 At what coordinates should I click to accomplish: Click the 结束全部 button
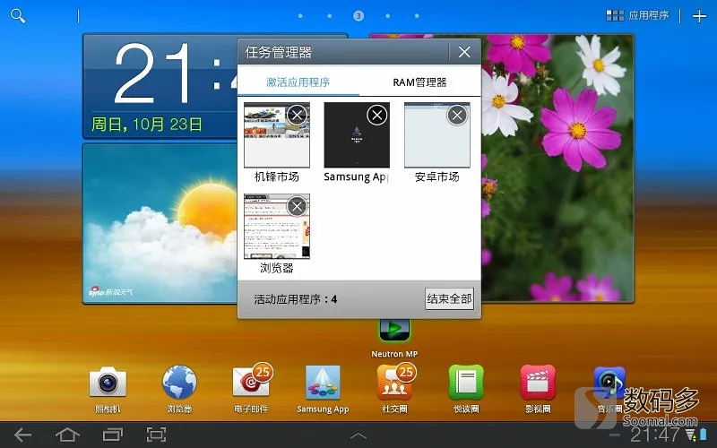click(x=449, y=299)
